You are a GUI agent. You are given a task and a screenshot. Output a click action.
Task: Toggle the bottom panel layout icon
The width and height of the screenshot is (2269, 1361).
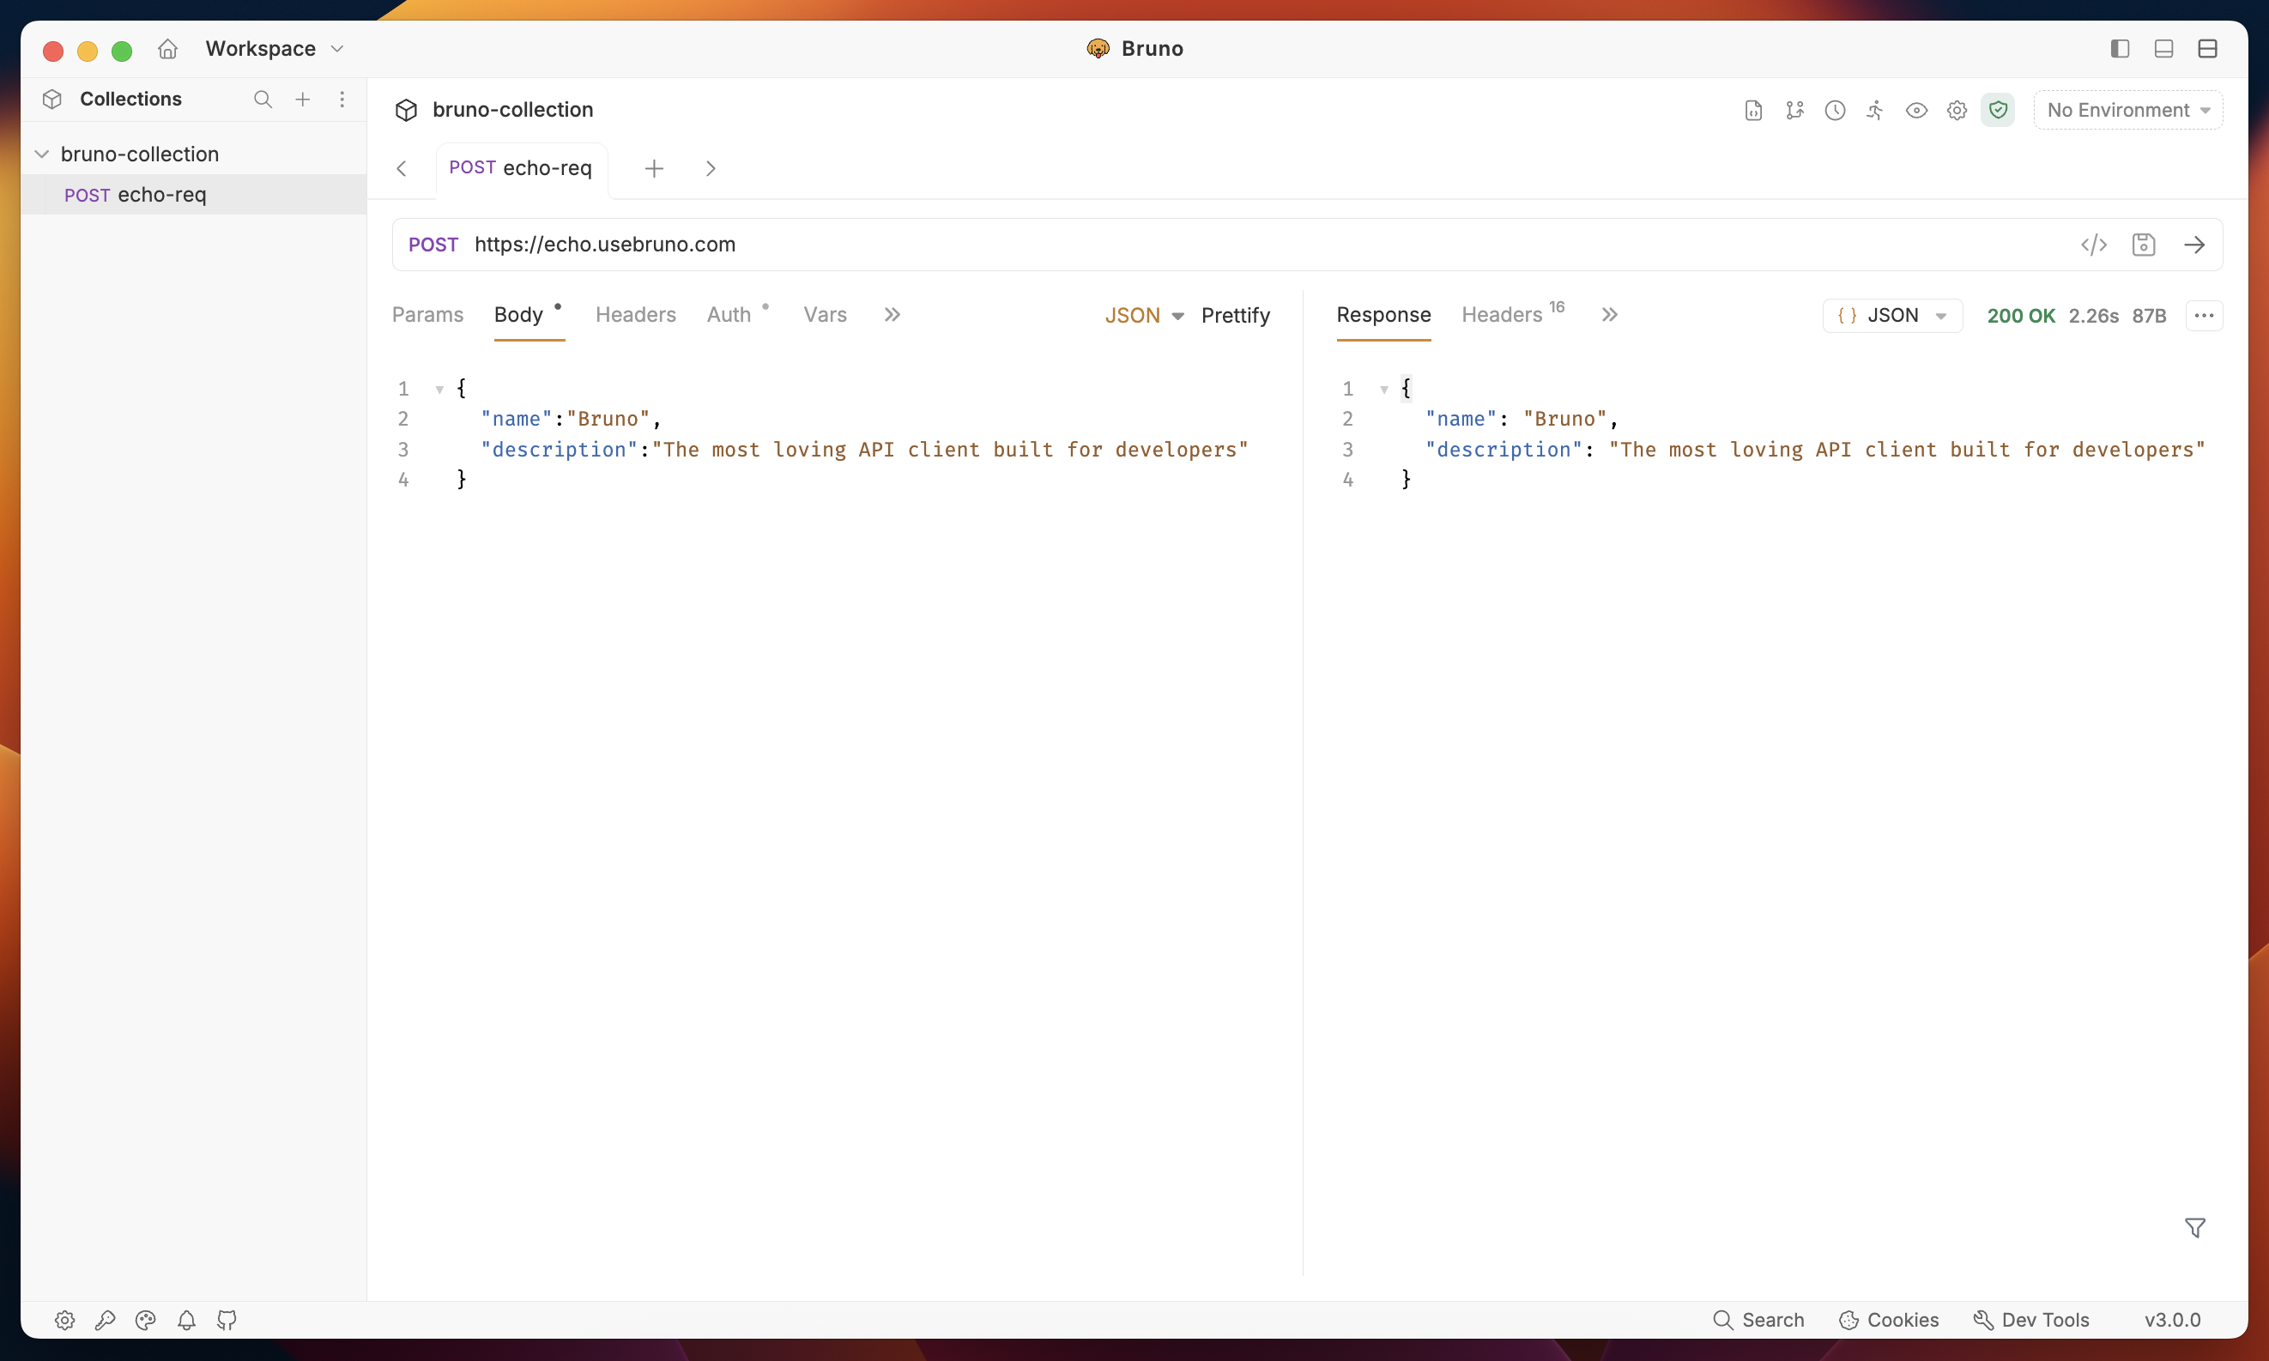point(2163,49)
